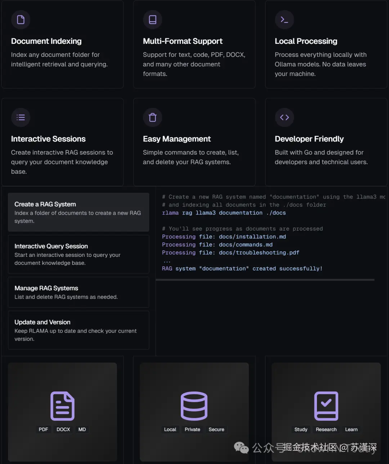This screenshot has height=464, width=389.
Task: Click the Local tag
Action: click(x=170, y=429)
